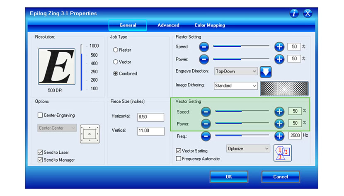Open the Color Mapping tab
Screen dimensions: 344x196
(210, 25)
